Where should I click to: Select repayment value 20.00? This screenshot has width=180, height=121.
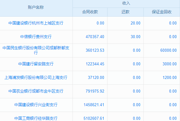tap(136, 23)
